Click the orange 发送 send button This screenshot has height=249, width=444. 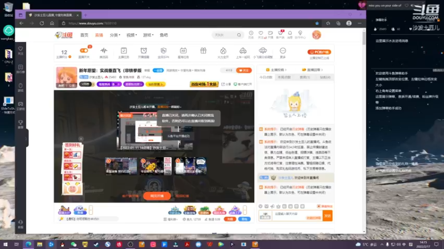(x=327, y=216)
